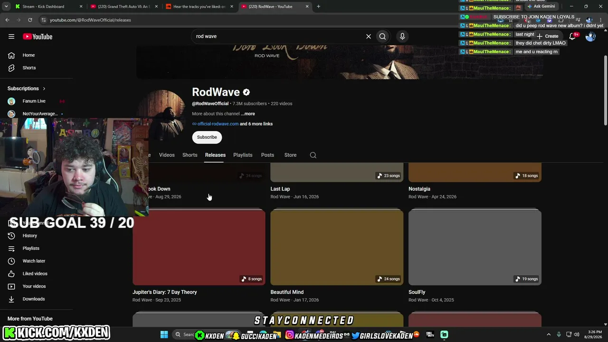Click 'Rod Wave' under Jupiter's Diary
The image size is (608, 342).
click(x=142, y=300)
